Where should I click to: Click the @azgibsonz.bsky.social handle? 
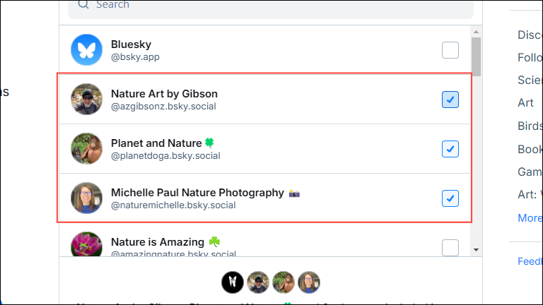coord(163,107)
